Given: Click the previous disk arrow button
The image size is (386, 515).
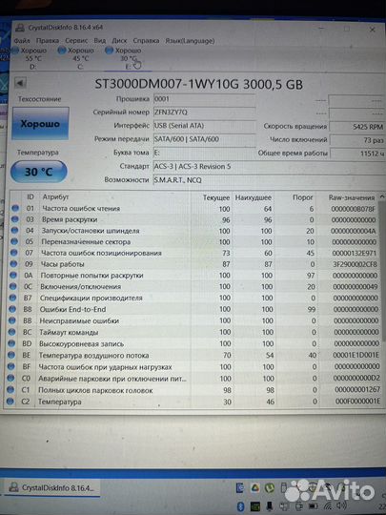Looking at the screenshot, I should (20, 83).
